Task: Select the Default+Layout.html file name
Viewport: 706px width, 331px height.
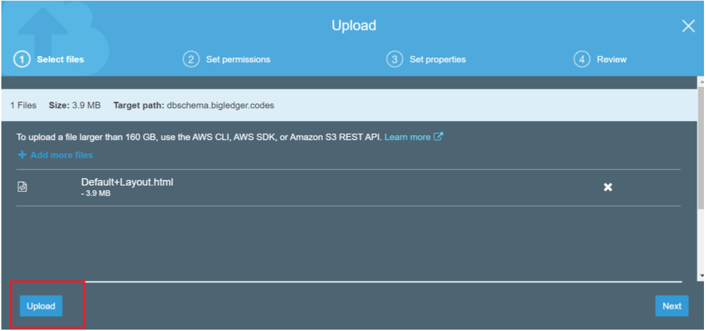Action: click(x=127, y=182)
